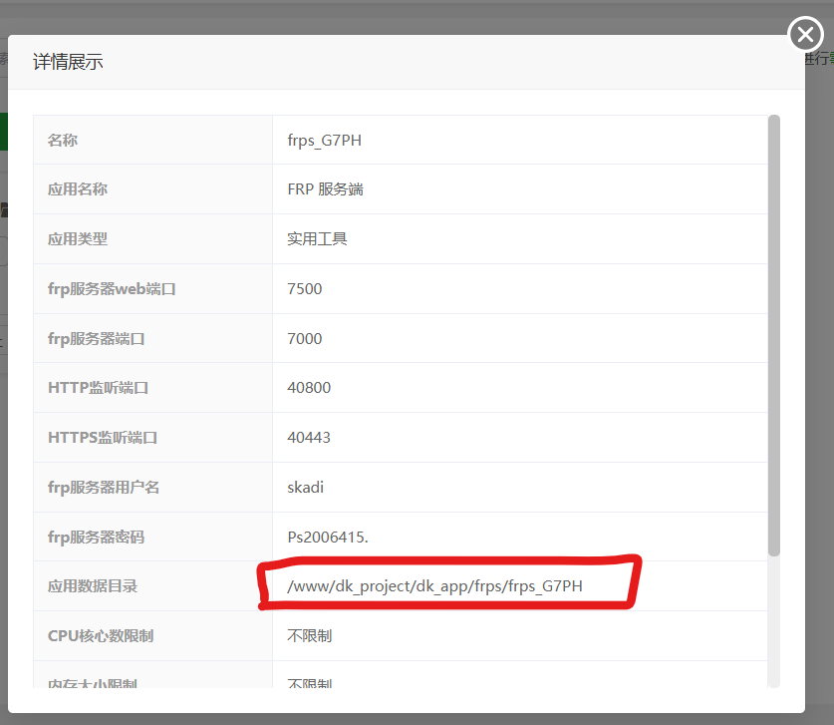Select the name value frps_G7PH
The width and height of the screenshot is (834, 725).
point(325,140)
